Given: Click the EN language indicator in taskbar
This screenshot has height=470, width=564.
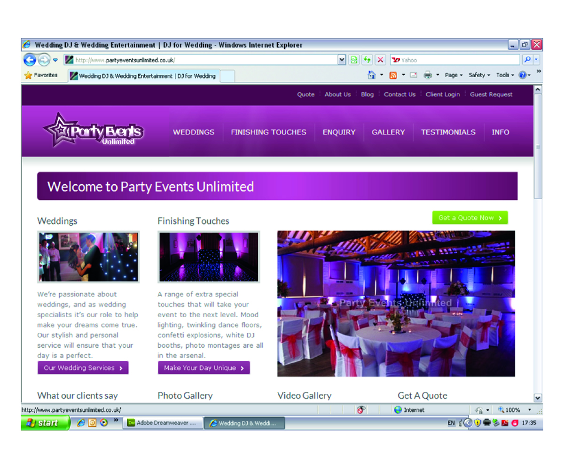Looking at the screenshot, I should click(451, 423).
